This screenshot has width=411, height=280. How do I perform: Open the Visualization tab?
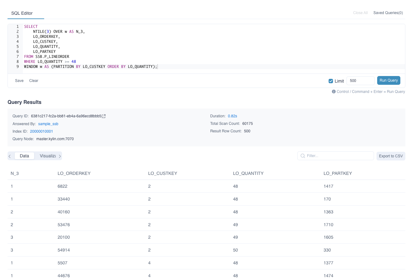point(48,156)
